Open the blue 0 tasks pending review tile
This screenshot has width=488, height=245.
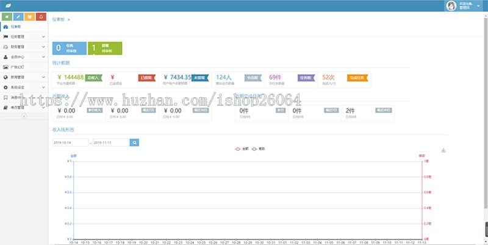click(x=70, y=49)
